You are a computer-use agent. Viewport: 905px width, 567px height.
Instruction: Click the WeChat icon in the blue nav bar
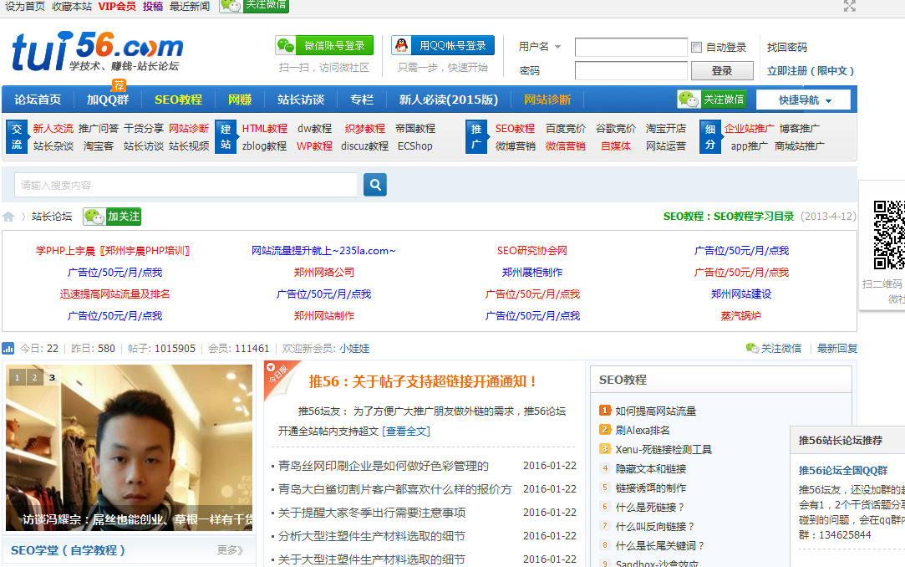[x=689, y=100]
